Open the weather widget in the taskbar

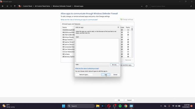coord(9,106)
